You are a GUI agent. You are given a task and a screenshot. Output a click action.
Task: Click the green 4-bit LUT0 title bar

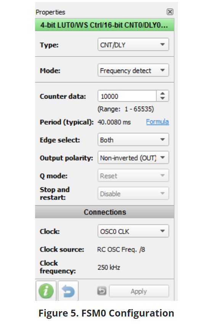point(104,25)
